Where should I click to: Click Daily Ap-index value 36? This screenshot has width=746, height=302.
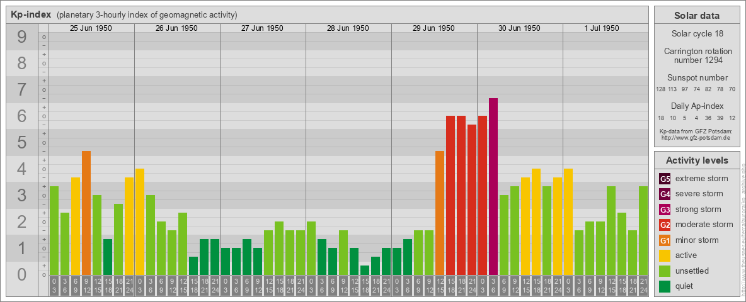[708, 118]
